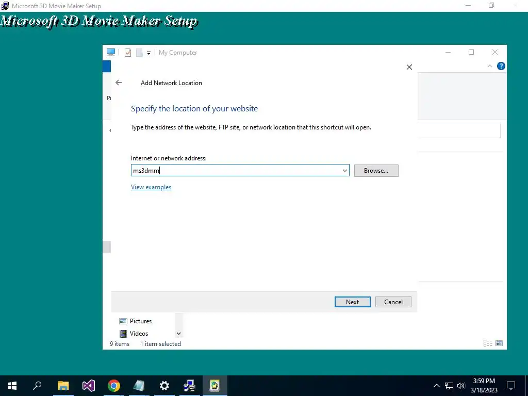Cancel the Add Network Location wizard

click(393, 302)
